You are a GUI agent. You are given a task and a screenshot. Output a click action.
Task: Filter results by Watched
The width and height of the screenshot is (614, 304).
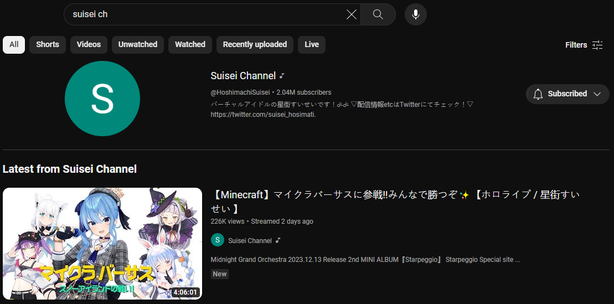click(190, 45)
